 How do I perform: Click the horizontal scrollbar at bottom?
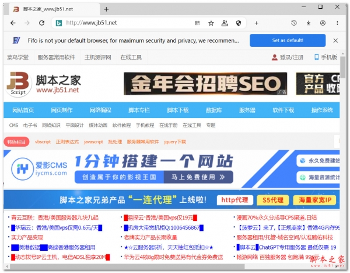[x=127, y=267]
